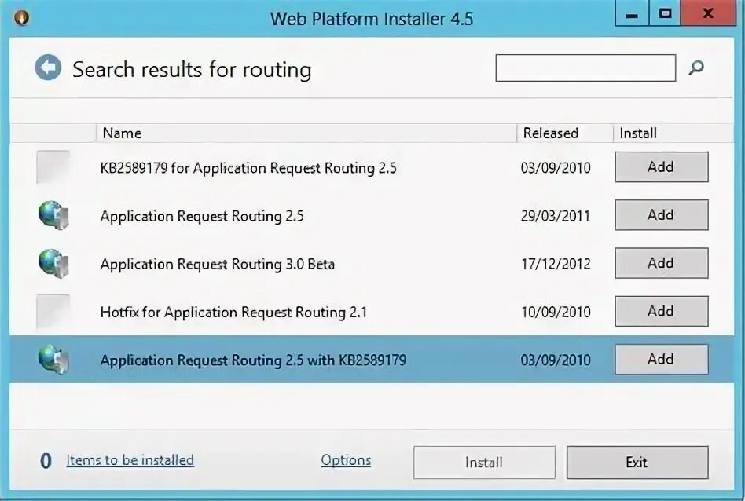The image size is (745, 501).
Task: Click the Application Request Routing 2.5 globe icon
Action: [53, 216]
